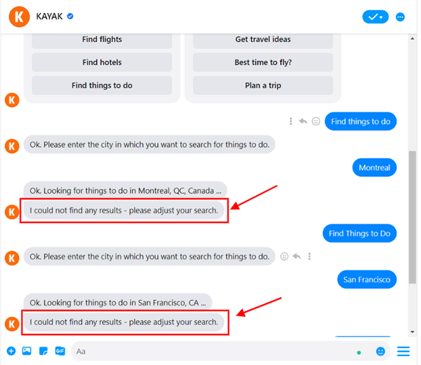Click the attach photo icon
The image size is (421, 365).
click(x=27, y=351)
